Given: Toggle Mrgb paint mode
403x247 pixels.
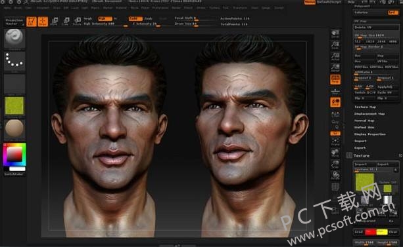Looking at the screenshot, I should click(x=87, y=18).
